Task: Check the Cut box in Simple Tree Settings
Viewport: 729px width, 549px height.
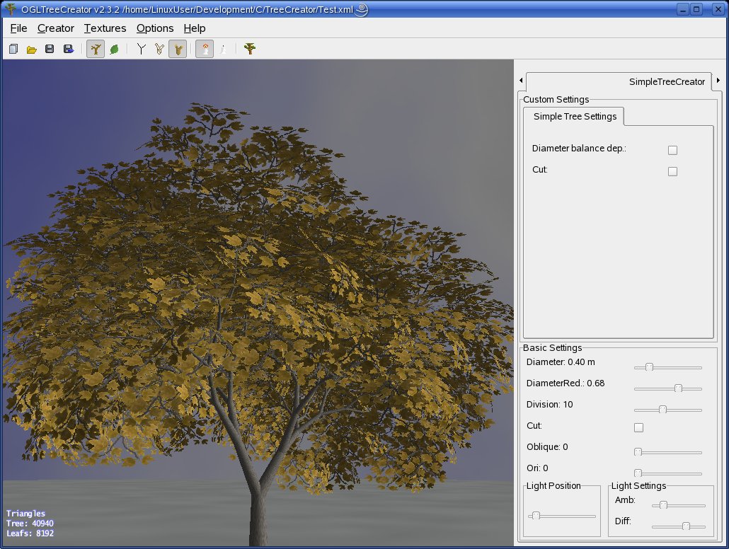Action: coord(672,171)
